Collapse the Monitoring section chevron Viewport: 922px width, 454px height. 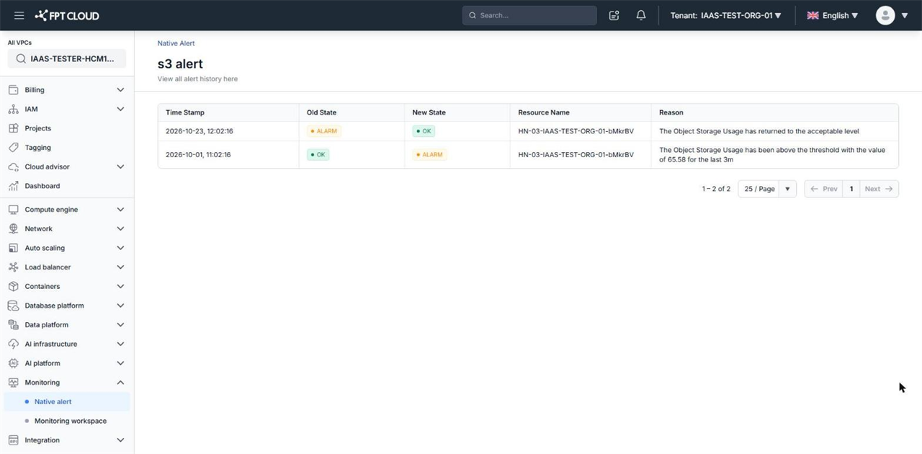(x=120, y=383)
